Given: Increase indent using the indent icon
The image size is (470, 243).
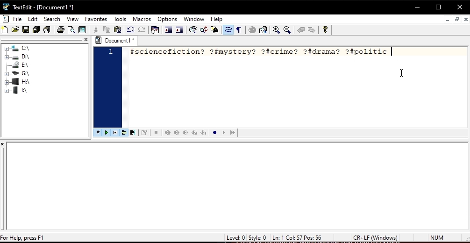Looking at the screenshot, I should (x=179, y=30).
